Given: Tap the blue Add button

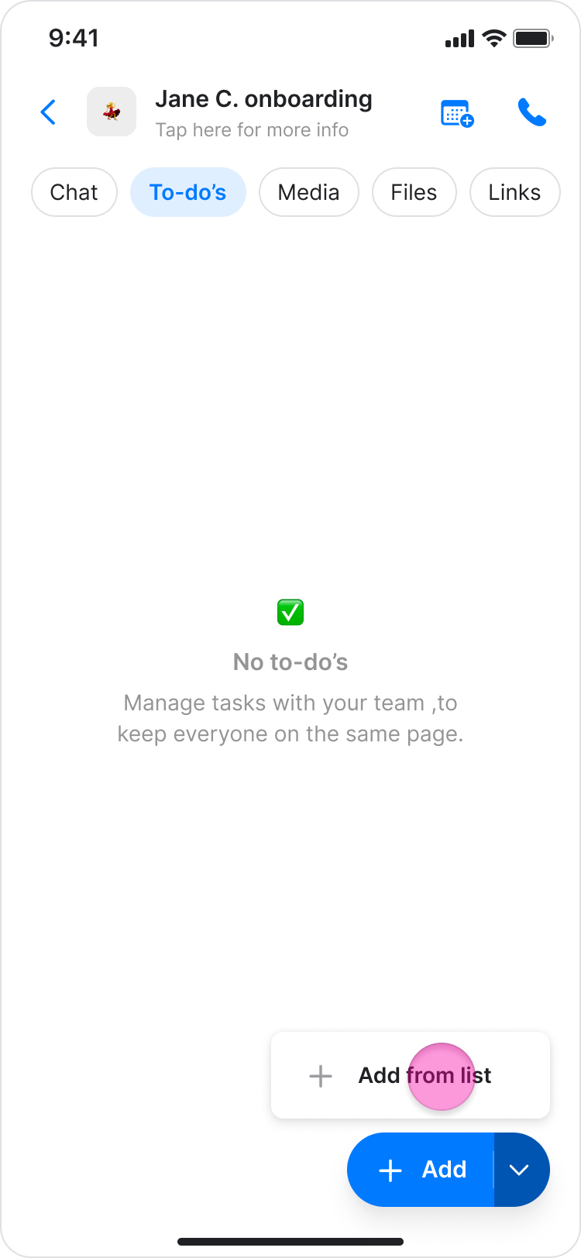Looking at the screenshot, I should pyautogui.click(x=421, y=1170).
